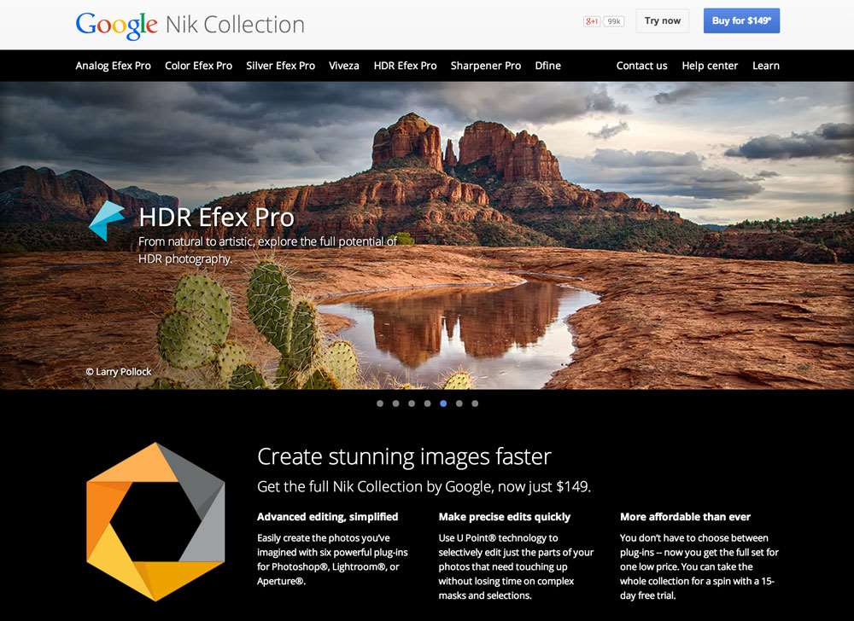
Task: Click the Try now button
Action: (x=662, y=20)
